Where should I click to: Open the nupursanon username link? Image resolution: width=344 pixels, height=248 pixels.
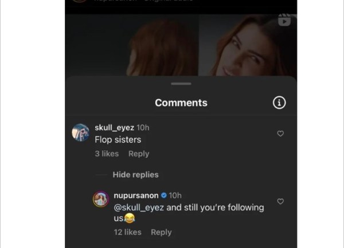(x=136, y=196)
